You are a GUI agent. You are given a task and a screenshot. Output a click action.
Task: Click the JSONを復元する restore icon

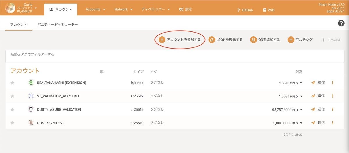click(212, 40)
